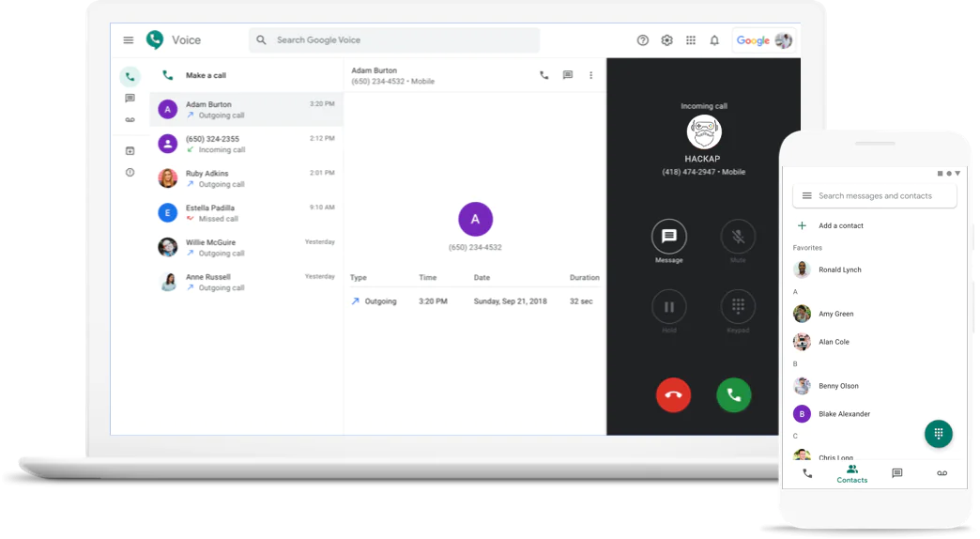Select contact Blake Alexander
This screenshot has height=539, width=980.
coord(875,414)
